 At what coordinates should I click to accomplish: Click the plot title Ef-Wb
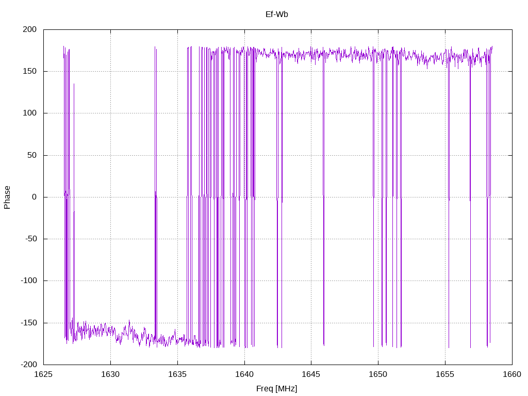tap(277, 14)
